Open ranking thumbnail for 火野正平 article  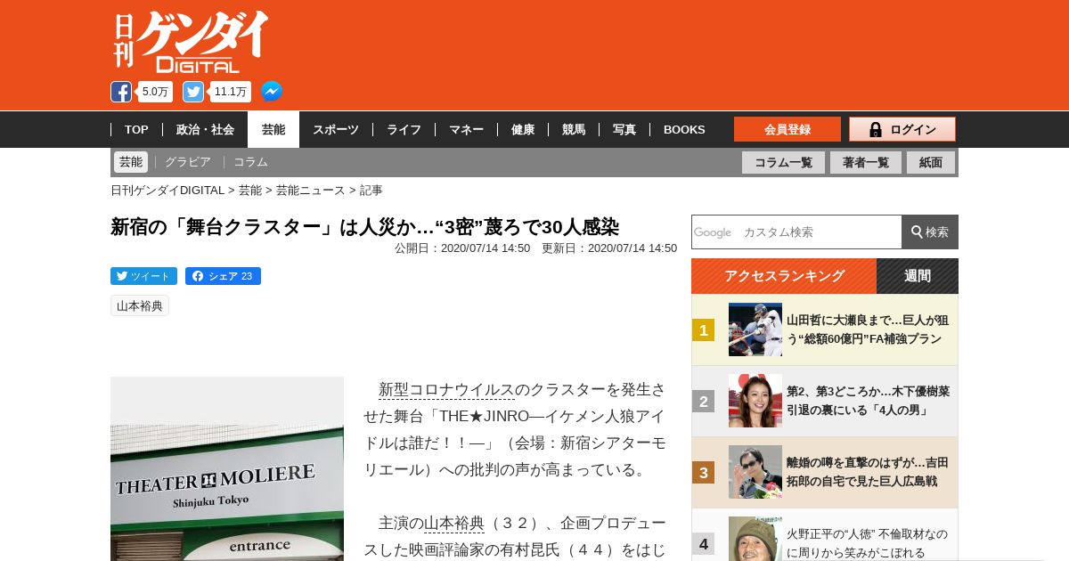tap(755, 539)
